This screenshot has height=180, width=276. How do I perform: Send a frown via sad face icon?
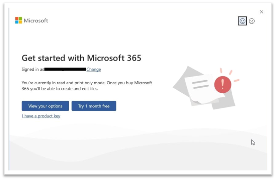252,21
